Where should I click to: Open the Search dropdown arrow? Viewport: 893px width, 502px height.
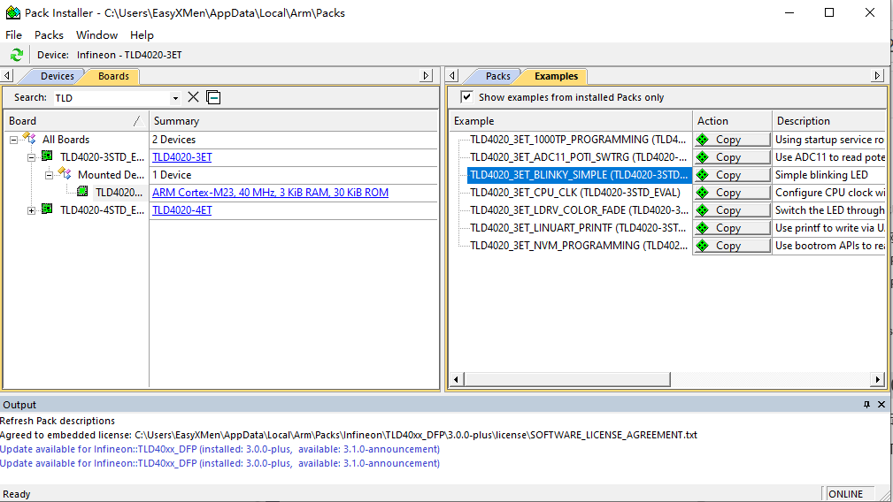pos(175,98)
